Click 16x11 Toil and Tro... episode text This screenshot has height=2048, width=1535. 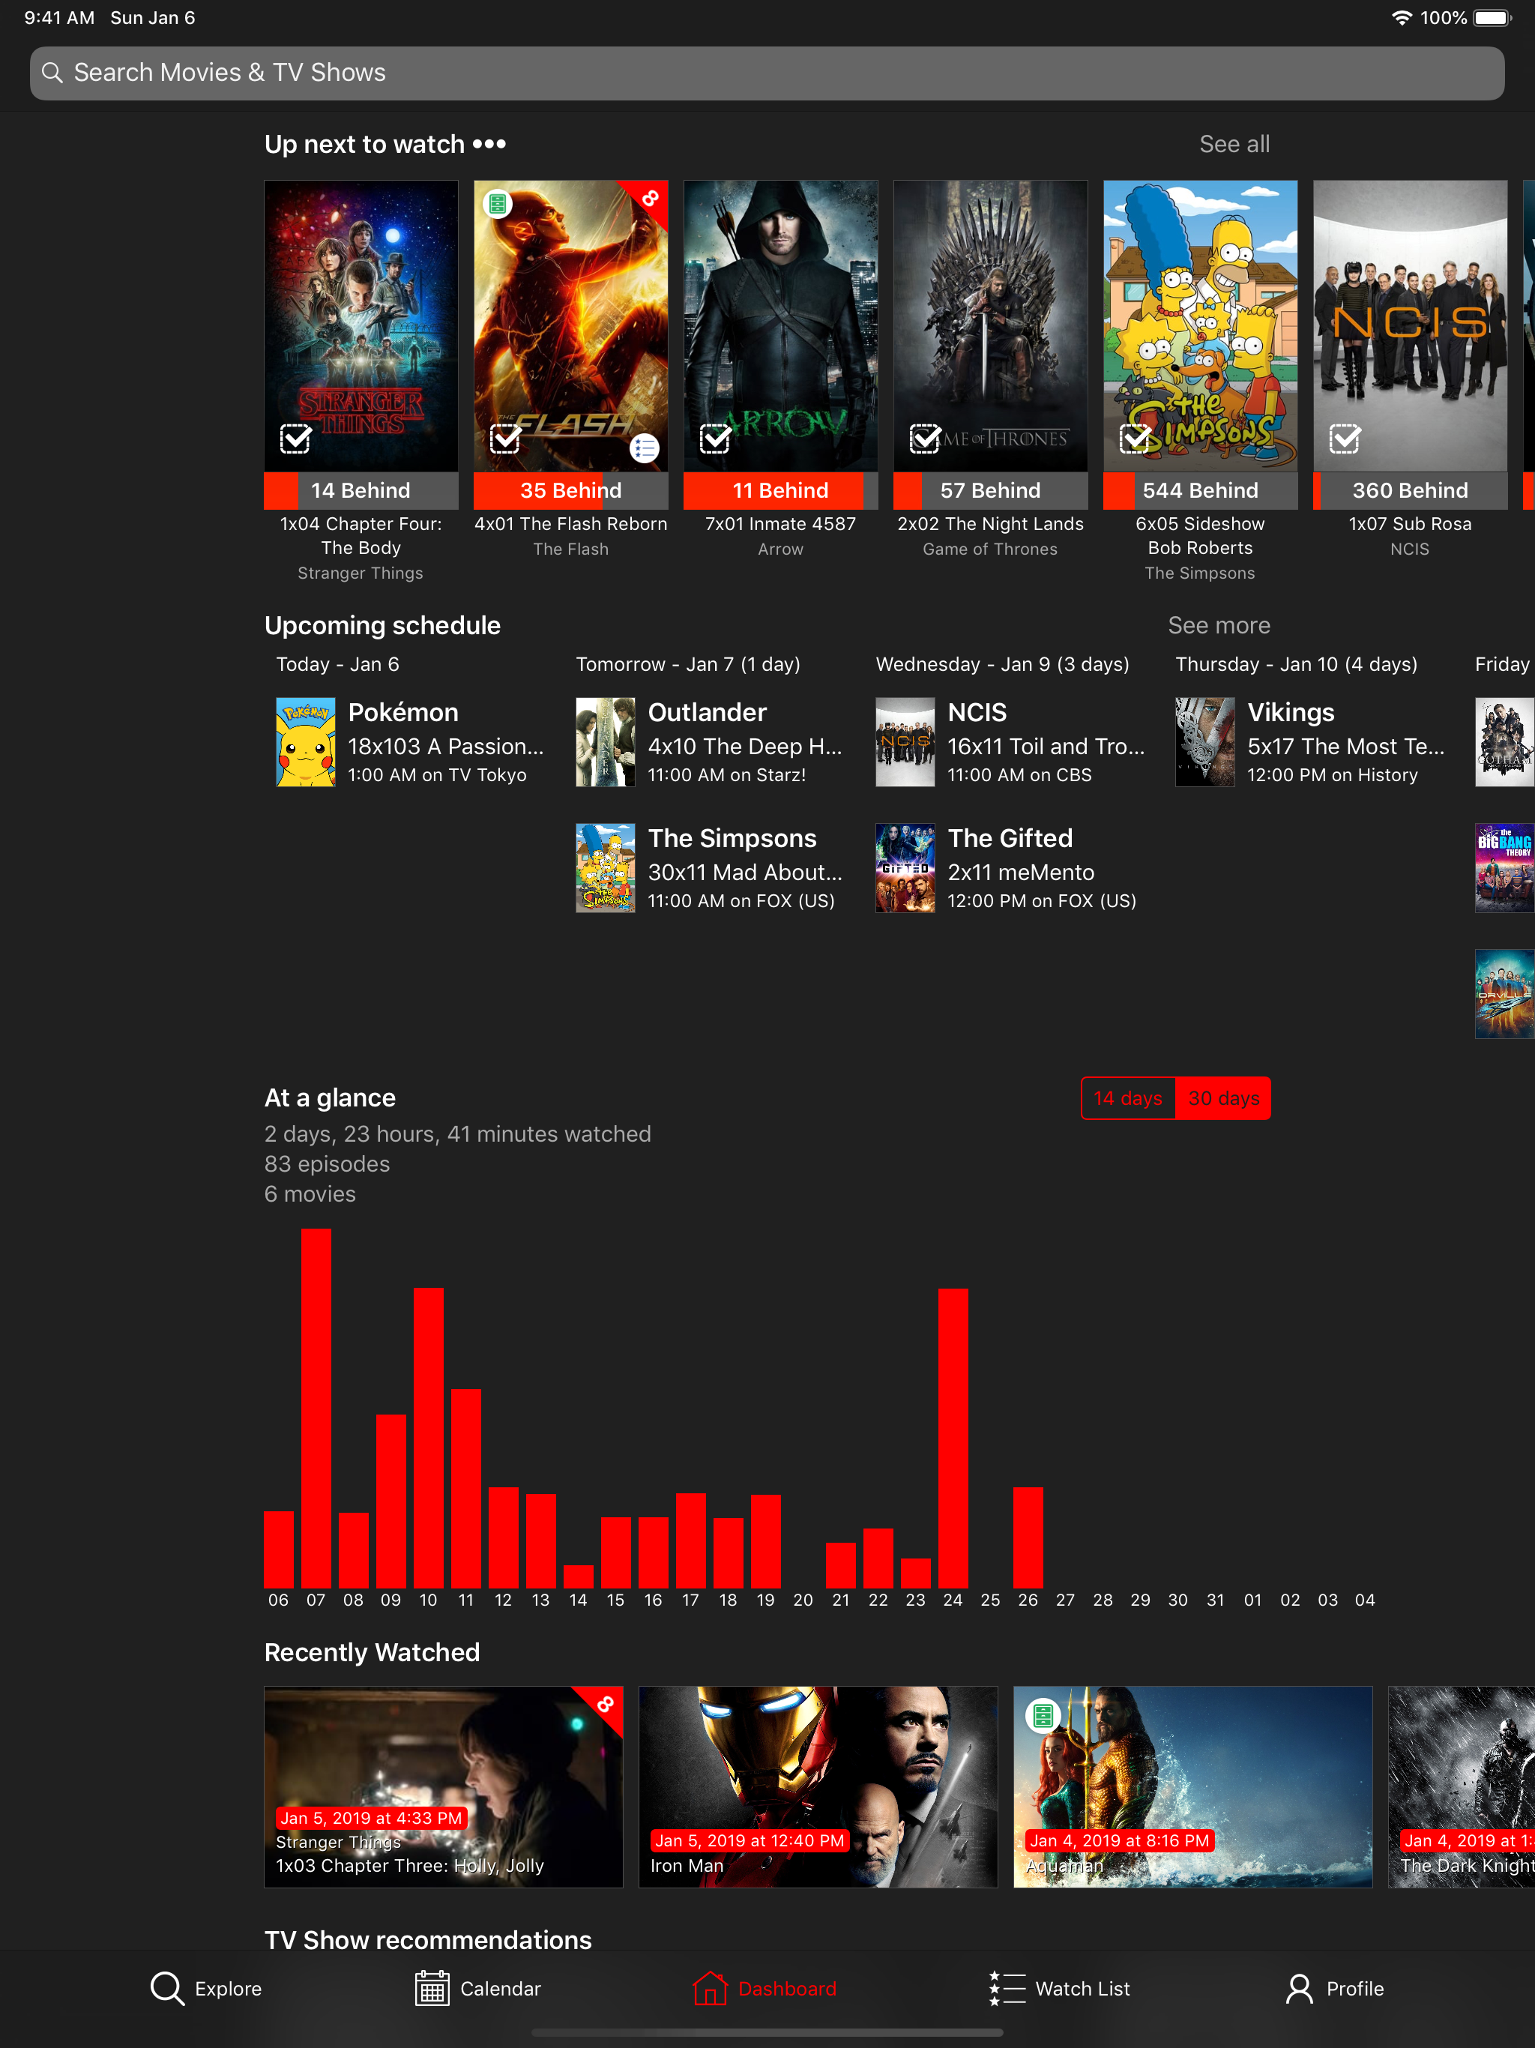coord(1046,746)
